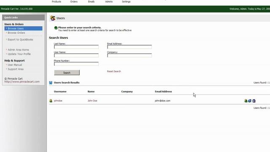Click the Email Address column header
The height and width of the screenshot is (152, 270).
click(163, 92)
